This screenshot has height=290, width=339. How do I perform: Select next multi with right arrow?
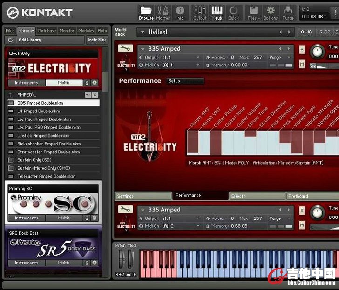[289, 32]
